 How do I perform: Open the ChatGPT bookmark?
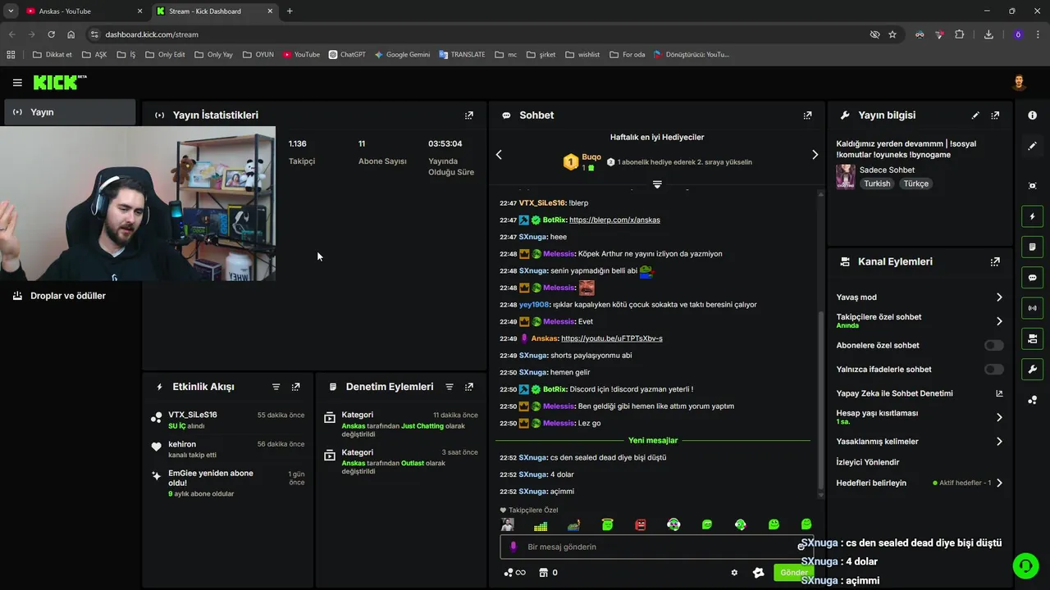point(347,55)
